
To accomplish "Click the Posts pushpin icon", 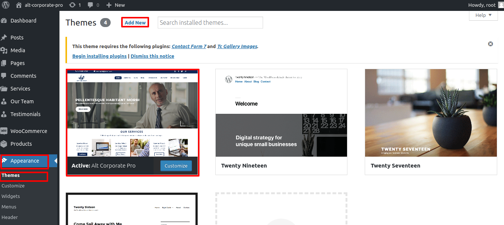I will pos(4,38).
